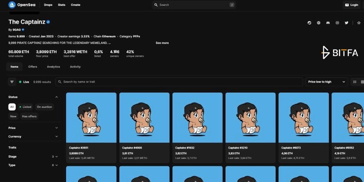This screenshot has width=364, height=182.
Task: Open the Stats menu
Action: tap(62, 5)
